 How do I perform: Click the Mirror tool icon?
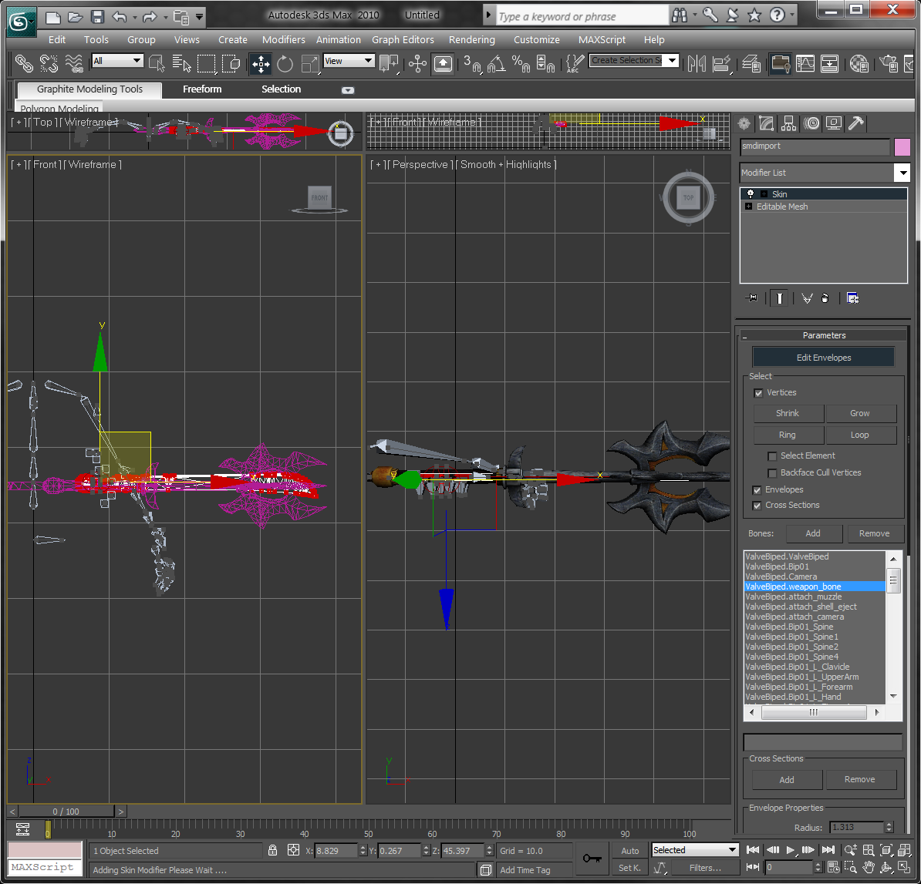pyautogui.click(x=697, y=63)
